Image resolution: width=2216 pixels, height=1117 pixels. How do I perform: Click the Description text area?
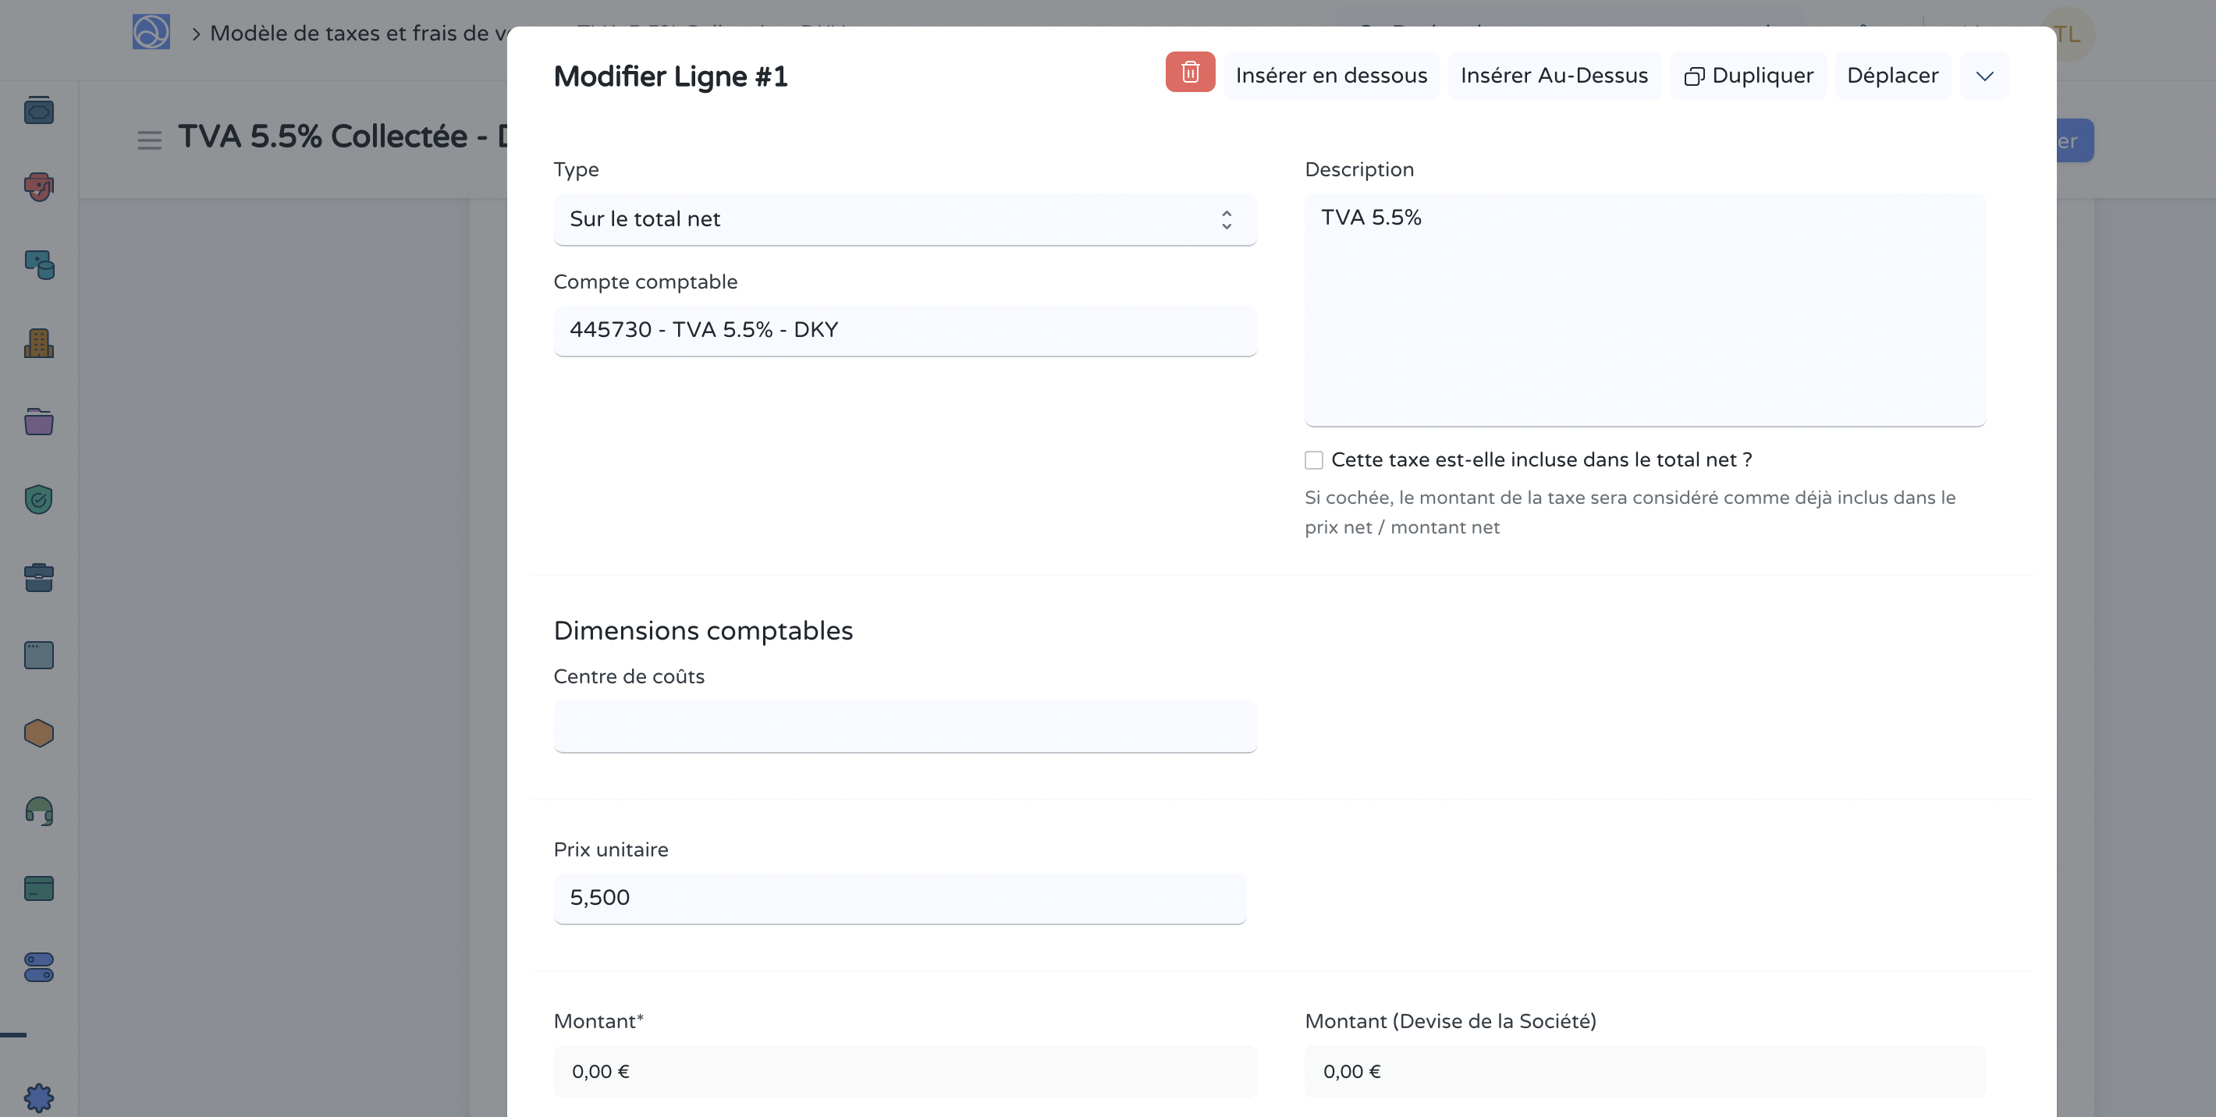[x=1644, y=310]
